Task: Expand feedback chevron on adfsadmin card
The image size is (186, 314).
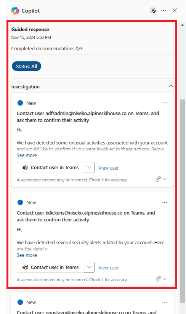Action: pyautogui.click(x=165, y=179)
